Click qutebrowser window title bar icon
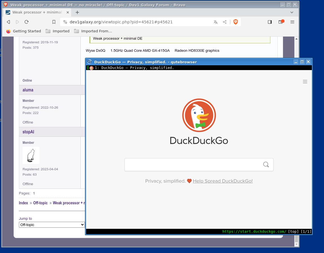The image size is (324, 253). 89,62
